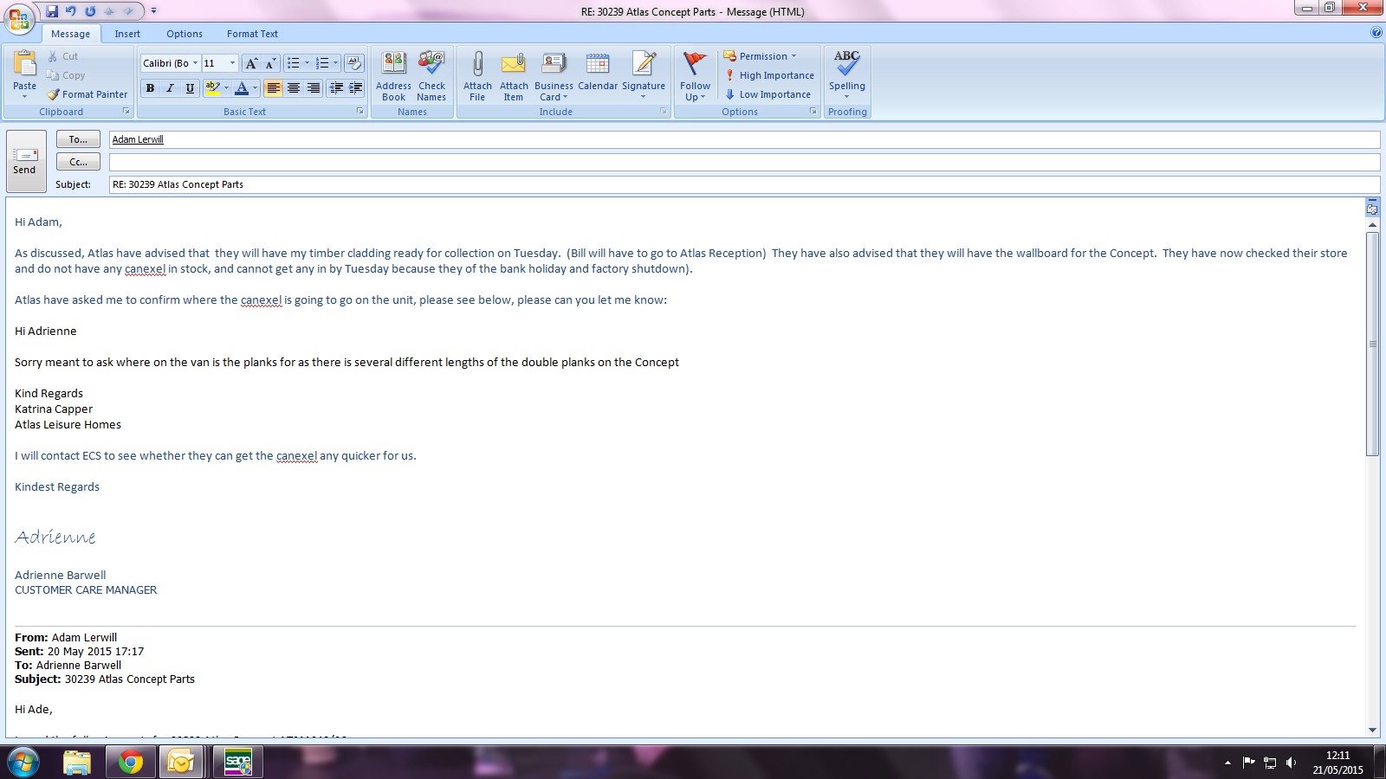Open the Signature dropdown
1386x779 pixels.
[644, 76]
